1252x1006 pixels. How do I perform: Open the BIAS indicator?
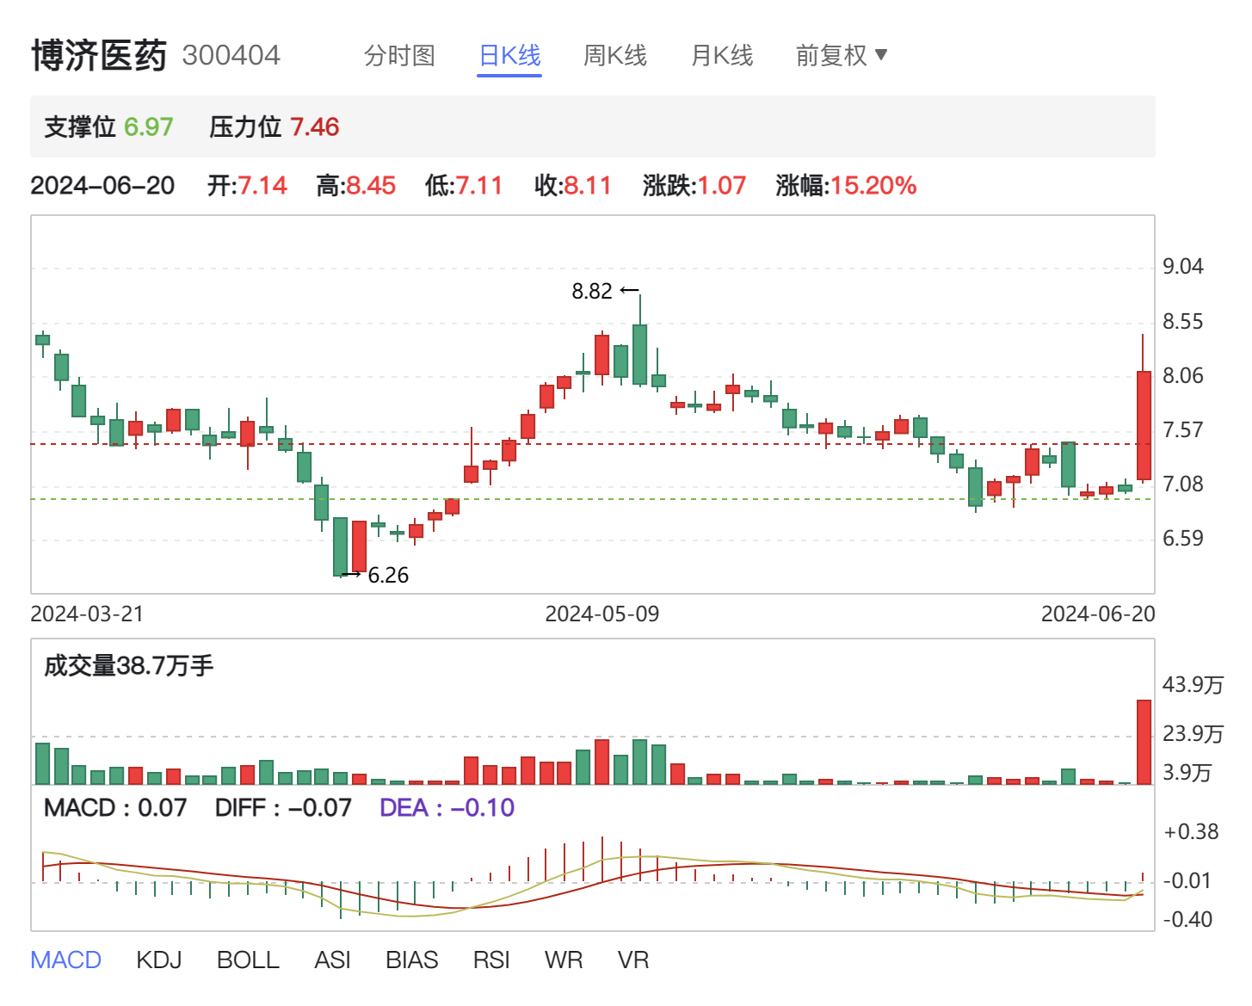click(x=411, y=960)
